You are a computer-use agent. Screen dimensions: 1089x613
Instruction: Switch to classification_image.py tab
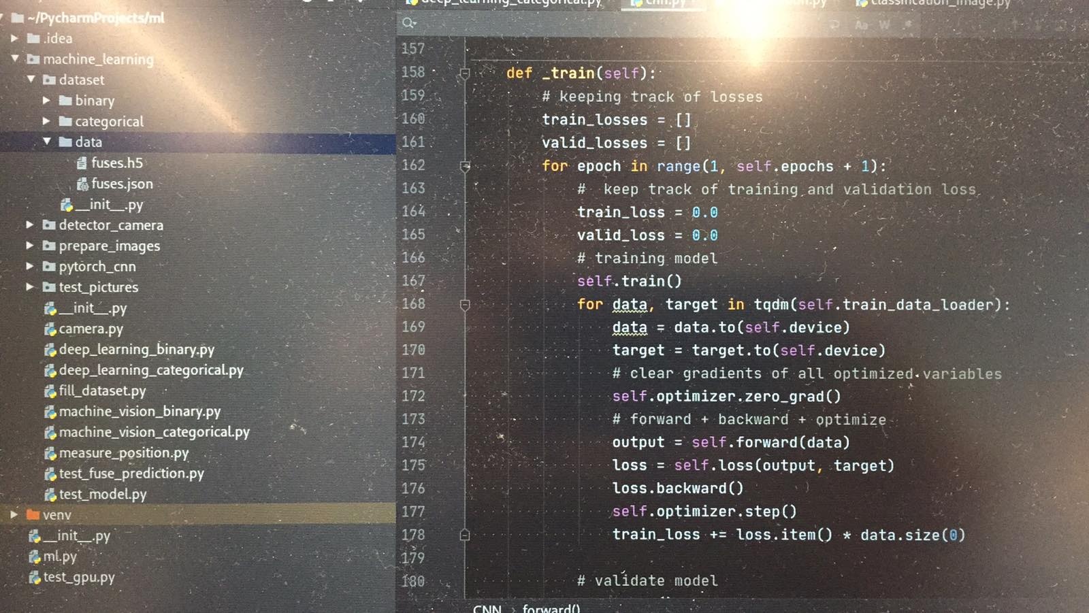[939, 3]
